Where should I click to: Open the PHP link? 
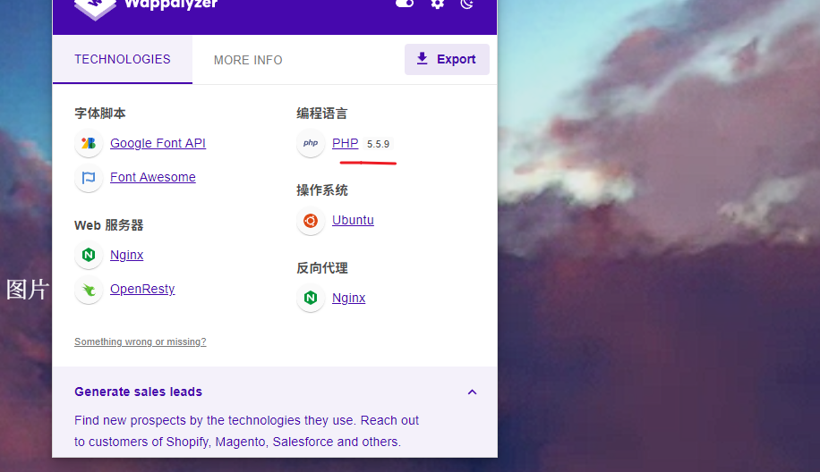point(346,143)
